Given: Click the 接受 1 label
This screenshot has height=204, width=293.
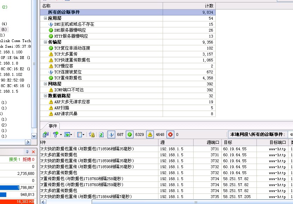Looking at the screenshot, I should (x=14, y=159).
